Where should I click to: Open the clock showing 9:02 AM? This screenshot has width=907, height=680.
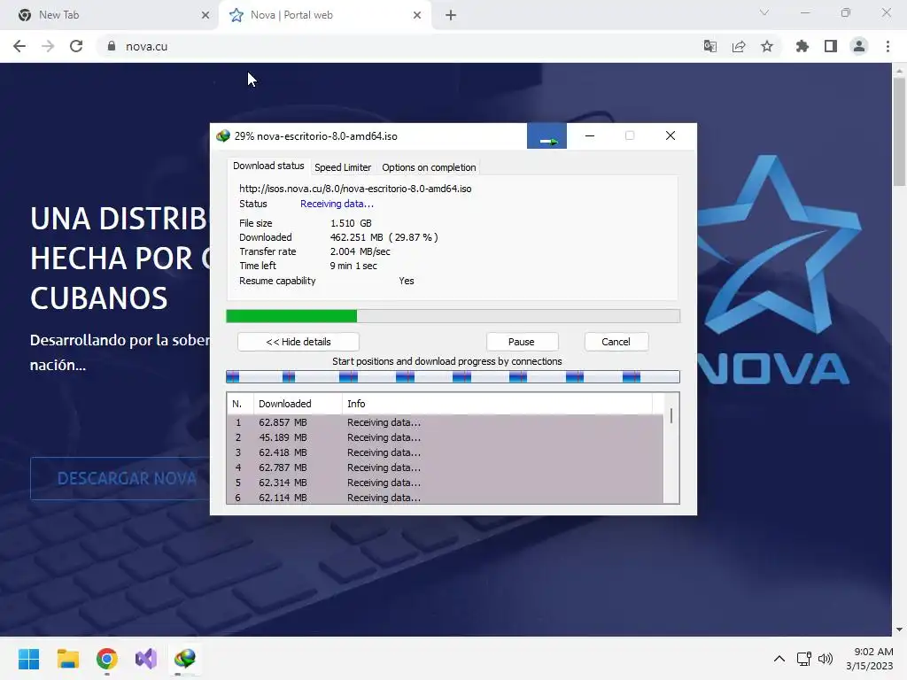point(870,659)
